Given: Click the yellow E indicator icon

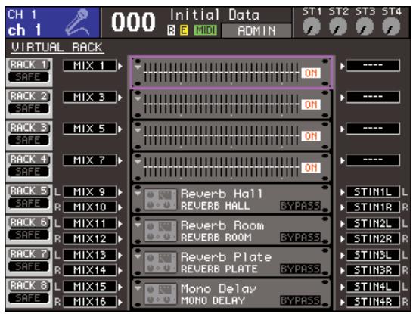Looking at the screenshot, I should 184,30.
